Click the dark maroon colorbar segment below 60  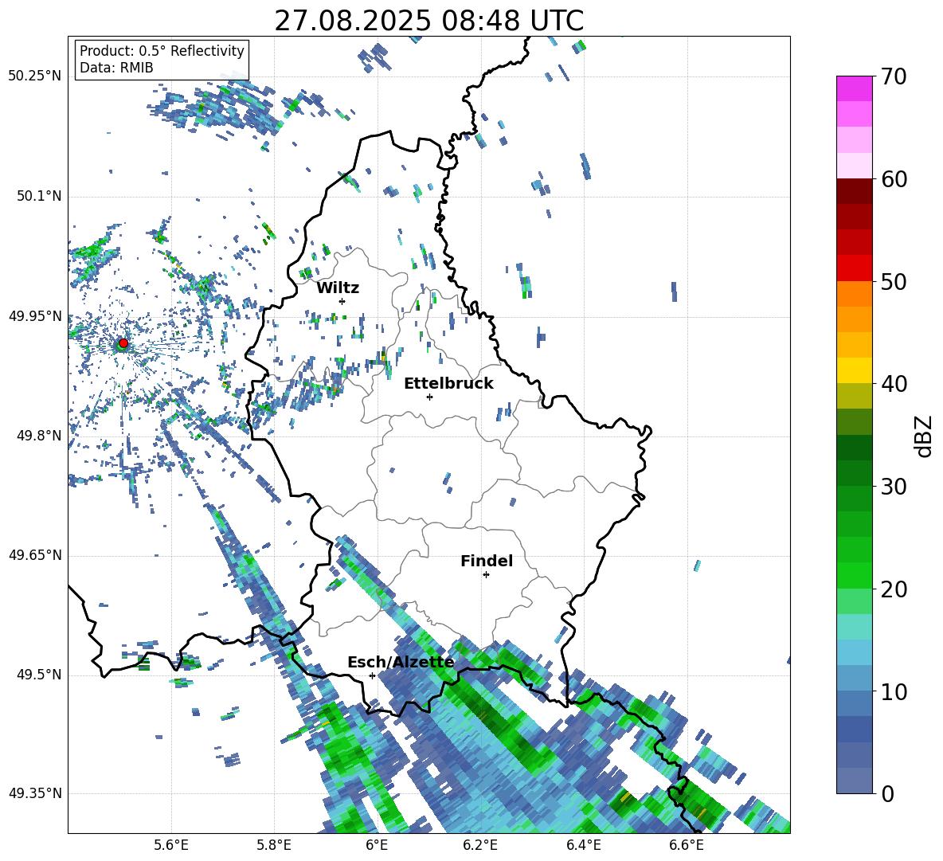(x=854, y=190)
